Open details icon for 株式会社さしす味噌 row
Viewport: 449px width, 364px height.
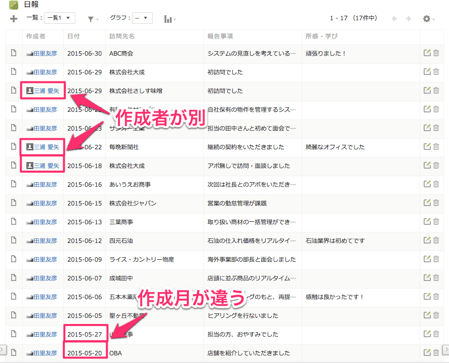pos(14,91)
